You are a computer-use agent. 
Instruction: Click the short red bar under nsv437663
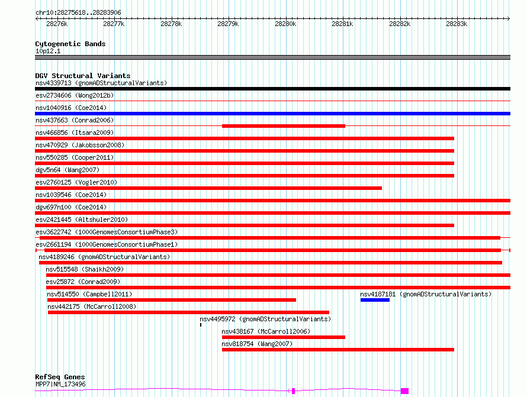[284, 126]
